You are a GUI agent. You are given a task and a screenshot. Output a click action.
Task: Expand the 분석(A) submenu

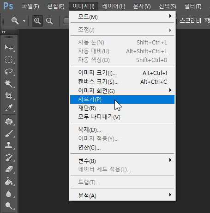pos(122,195)
